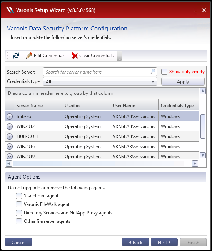Click user name cell in HUB-COLL row
This screenshot has height=251, width=212.
[134, 136]
